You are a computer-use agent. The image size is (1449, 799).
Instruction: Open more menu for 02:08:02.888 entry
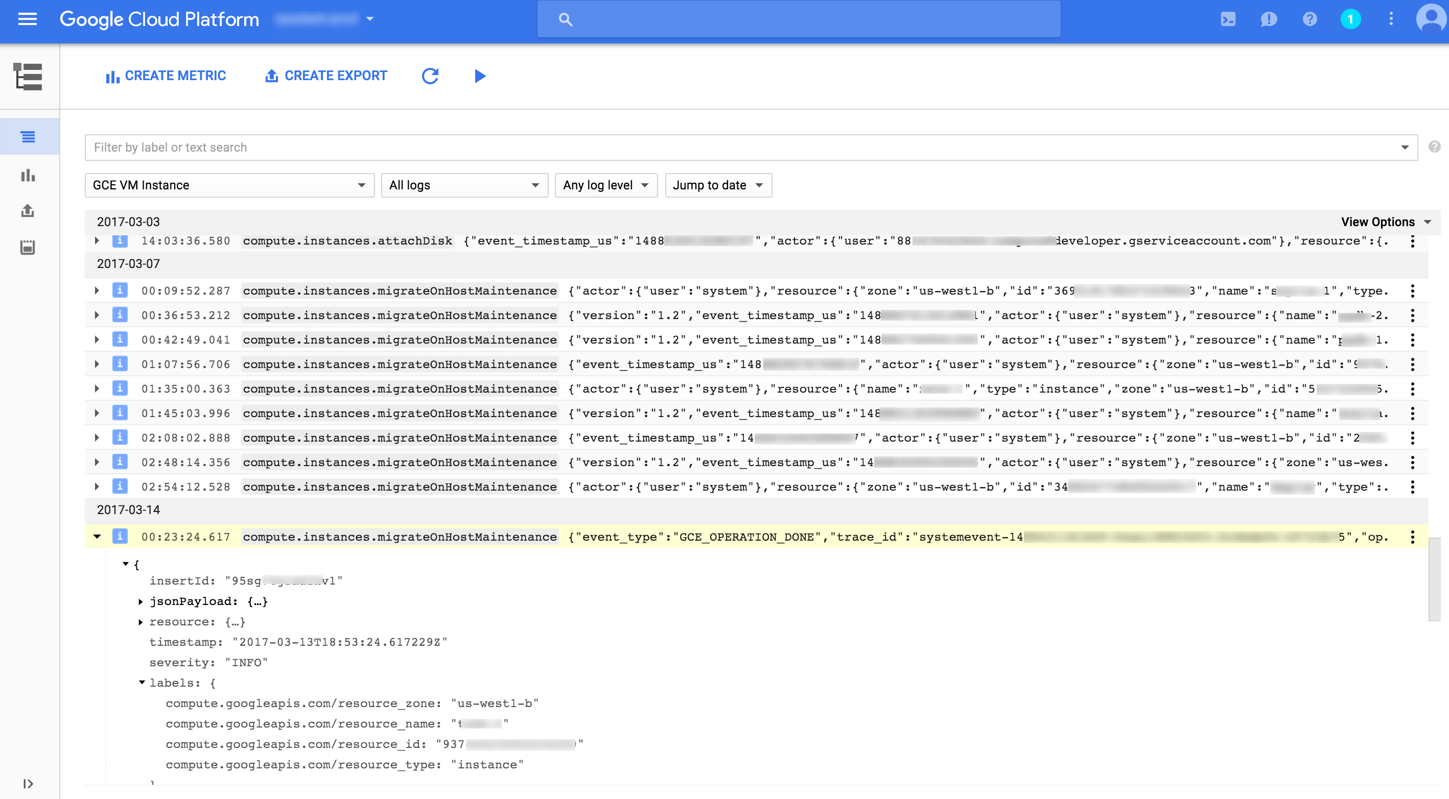pyautogui.click(x=1412, y=438)
